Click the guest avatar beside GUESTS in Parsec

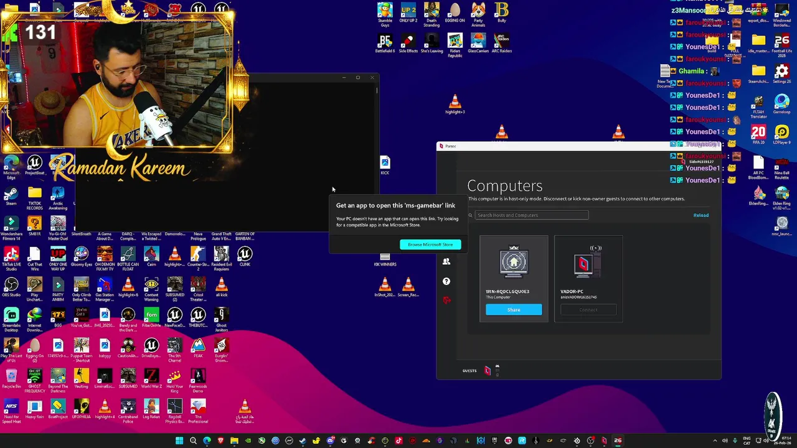click(488, 371)
